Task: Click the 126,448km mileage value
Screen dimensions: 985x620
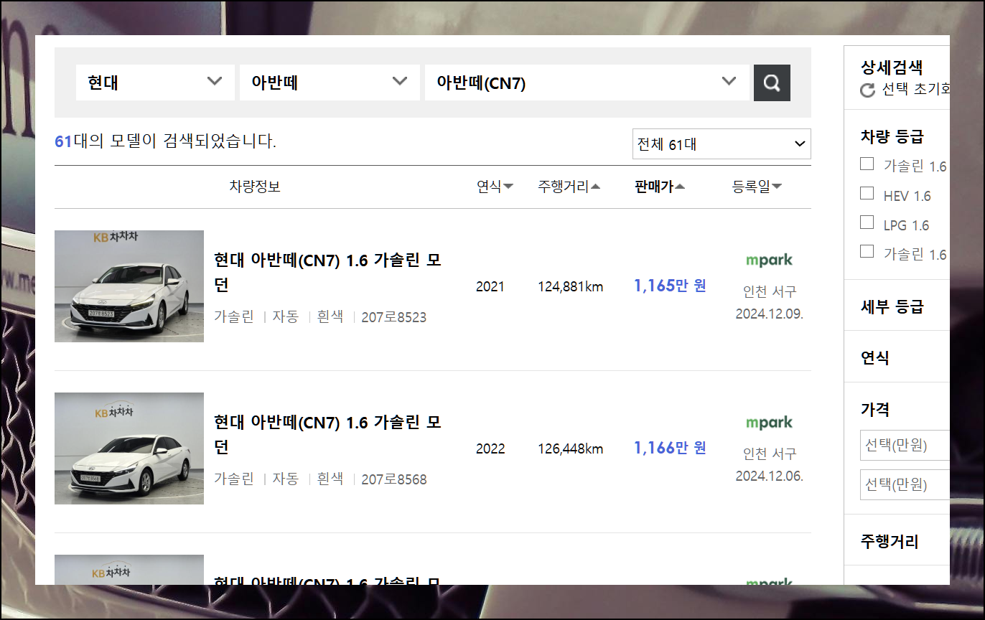Action: point(571,449)
